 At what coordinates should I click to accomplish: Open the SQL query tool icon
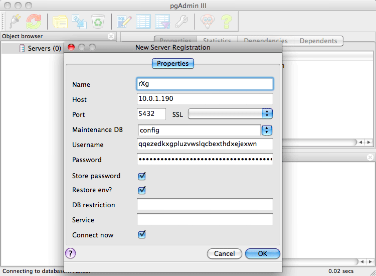[124, 22]
